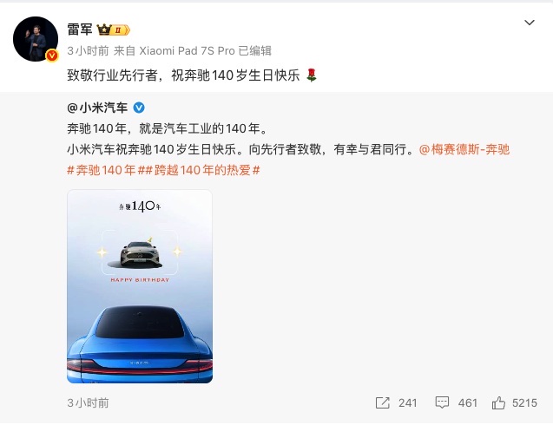Viewport: 553px width, 425px height.
Task: Click the 461 comment count
Action: click(468, 402)
